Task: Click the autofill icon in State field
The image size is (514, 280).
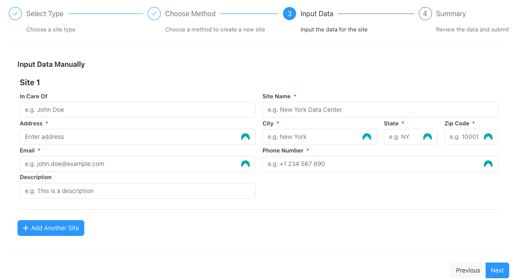Action: (428, 137)
